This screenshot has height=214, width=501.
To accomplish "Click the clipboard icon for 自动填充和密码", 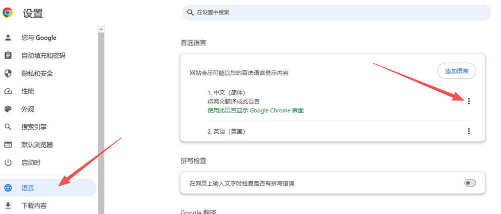I will (x=8, y=55).
